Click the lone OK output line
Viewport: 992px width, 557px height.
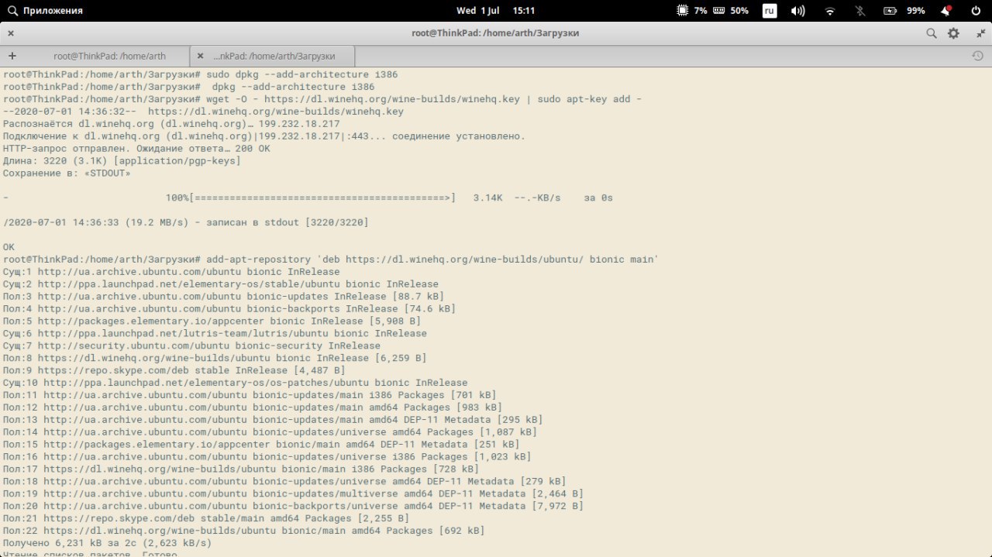[x=9, y=247]
